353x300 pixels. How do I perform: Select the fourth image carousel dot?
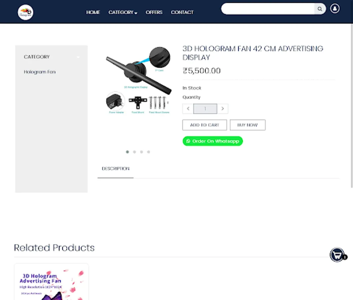click(148, 152)
